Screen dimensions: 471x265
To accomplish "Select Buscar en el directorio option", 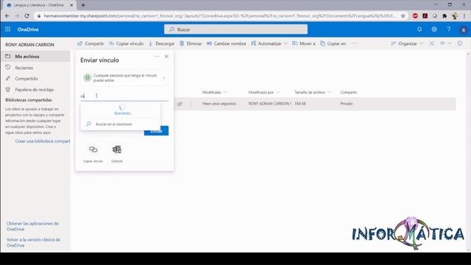I will point(121,124).
